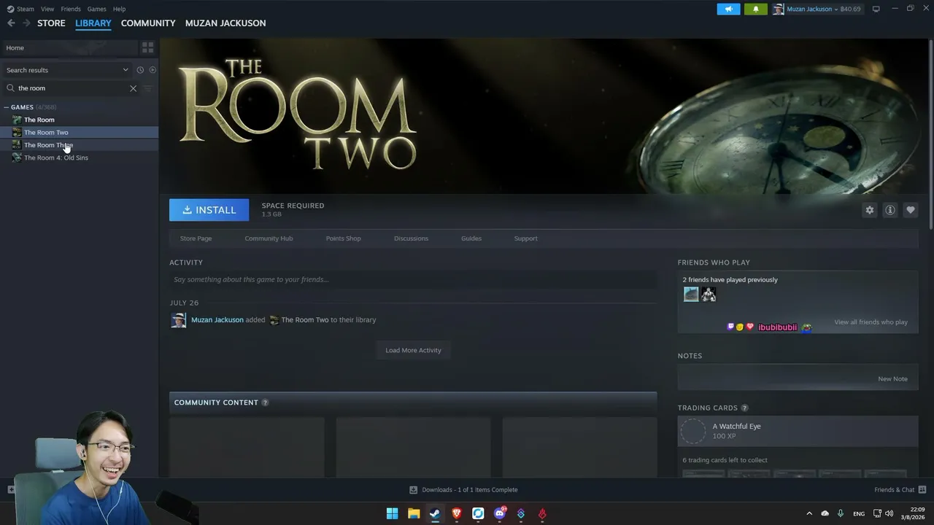
Task: Go back with the left arrow
Action: [x=11, y=23]
